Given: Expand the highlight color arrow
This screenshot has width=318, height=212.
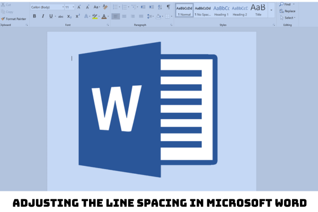Looking at the screenshot, I should [99, 16].
